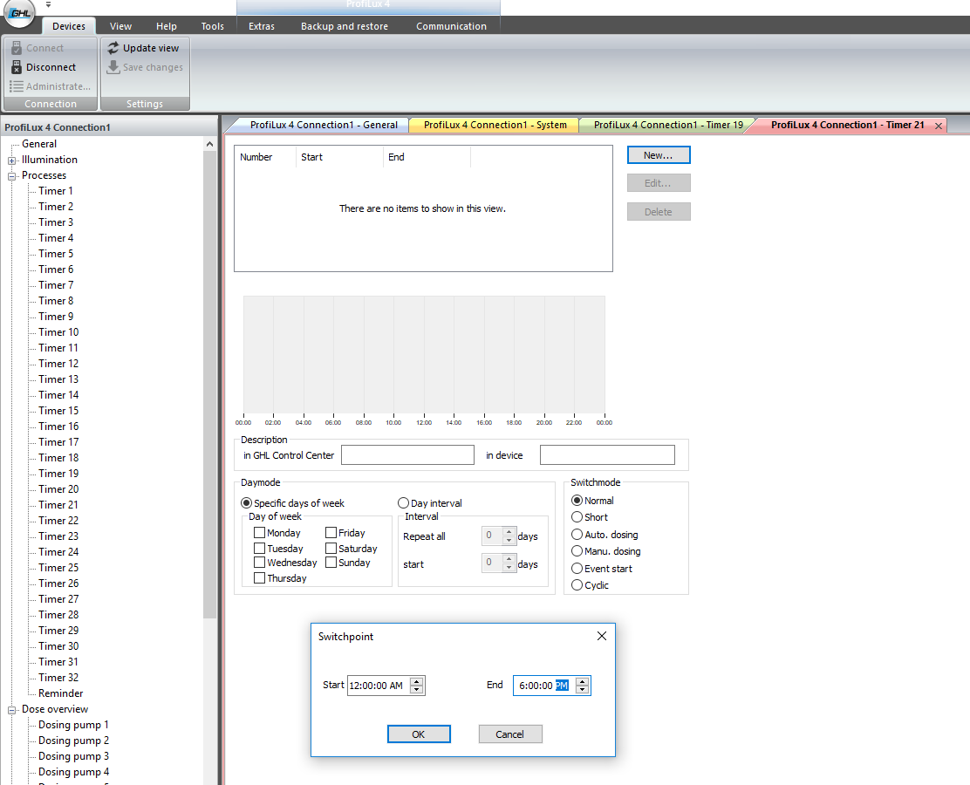
Task: Close the Timer 21 tab
Action: [939, 126]
